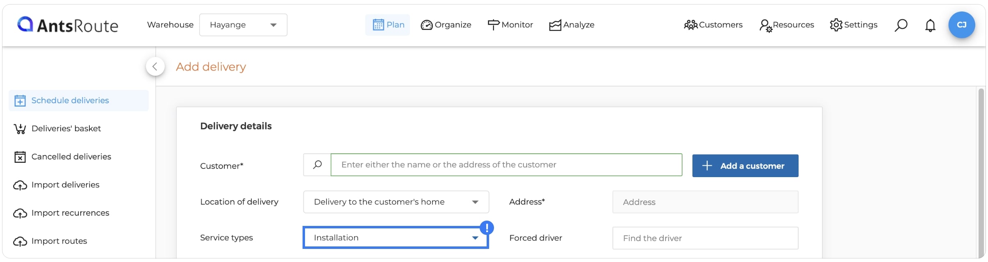Click the Settings gear icon
The height and width of the screenshot is (262, 988).
[836, 25]
